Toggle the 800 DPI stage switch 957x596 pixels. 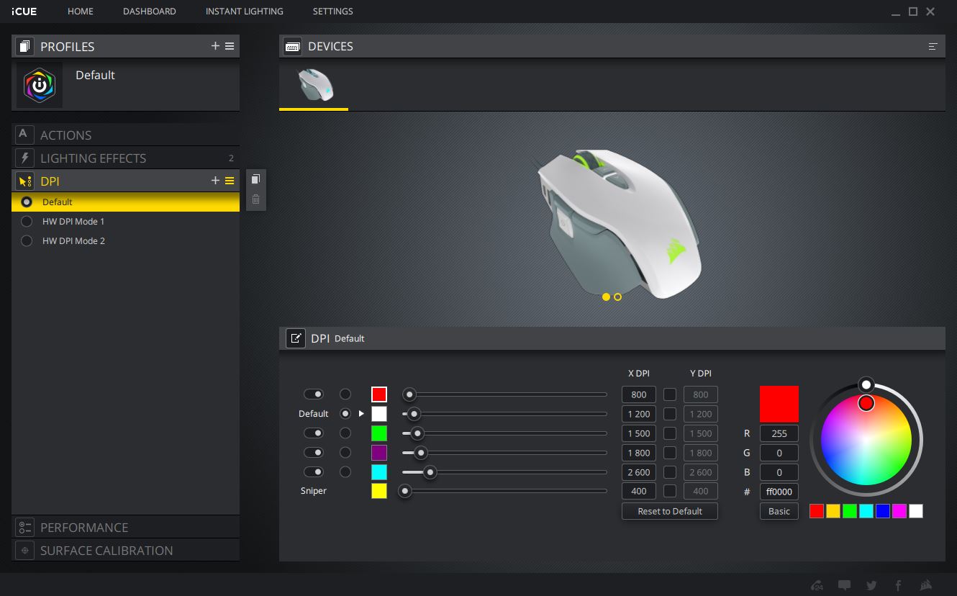(314, 394)
